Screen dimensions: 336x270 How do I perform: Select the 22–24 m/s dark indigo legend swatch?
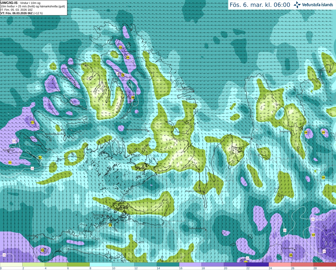pos(258,264)
